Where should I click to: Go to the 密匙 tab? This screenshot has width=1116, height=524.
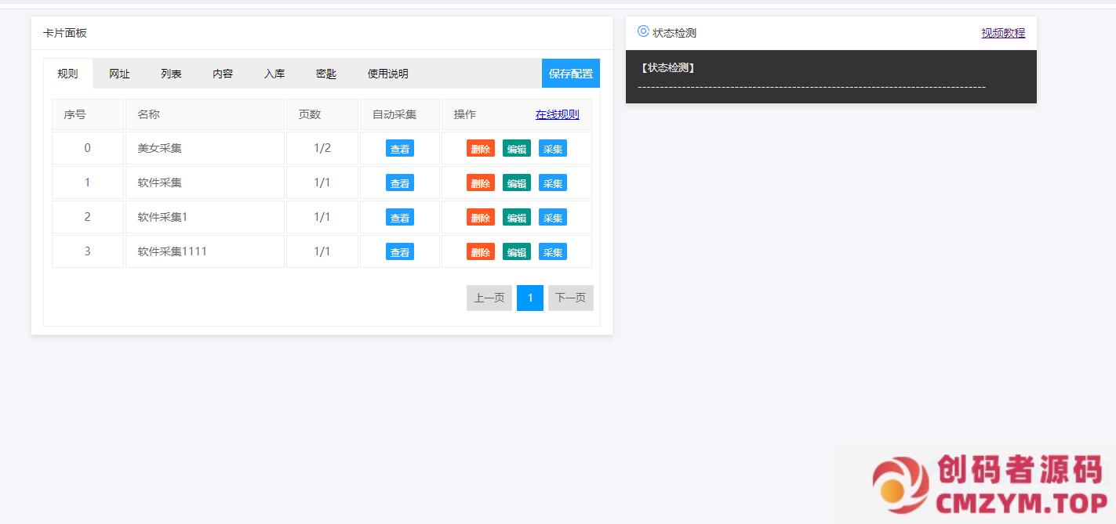pos(326,74)
